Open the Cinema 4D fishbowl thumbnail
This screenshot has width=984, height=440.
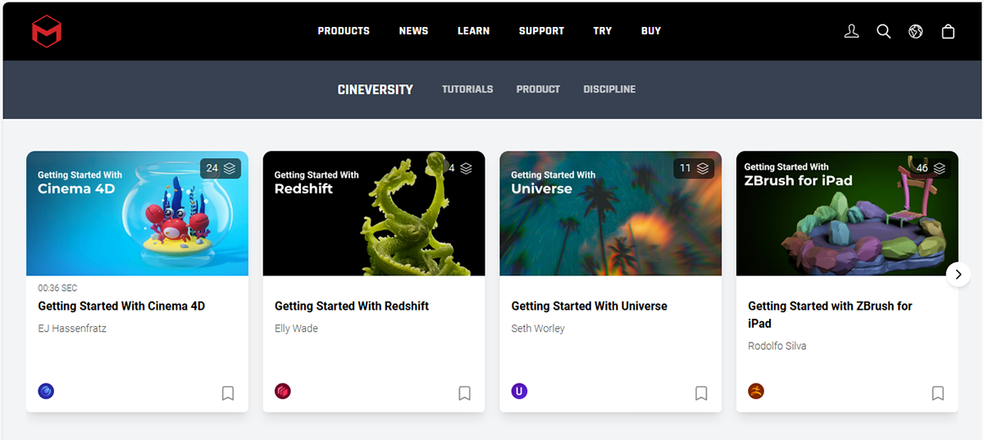click(x=137, y=213)
